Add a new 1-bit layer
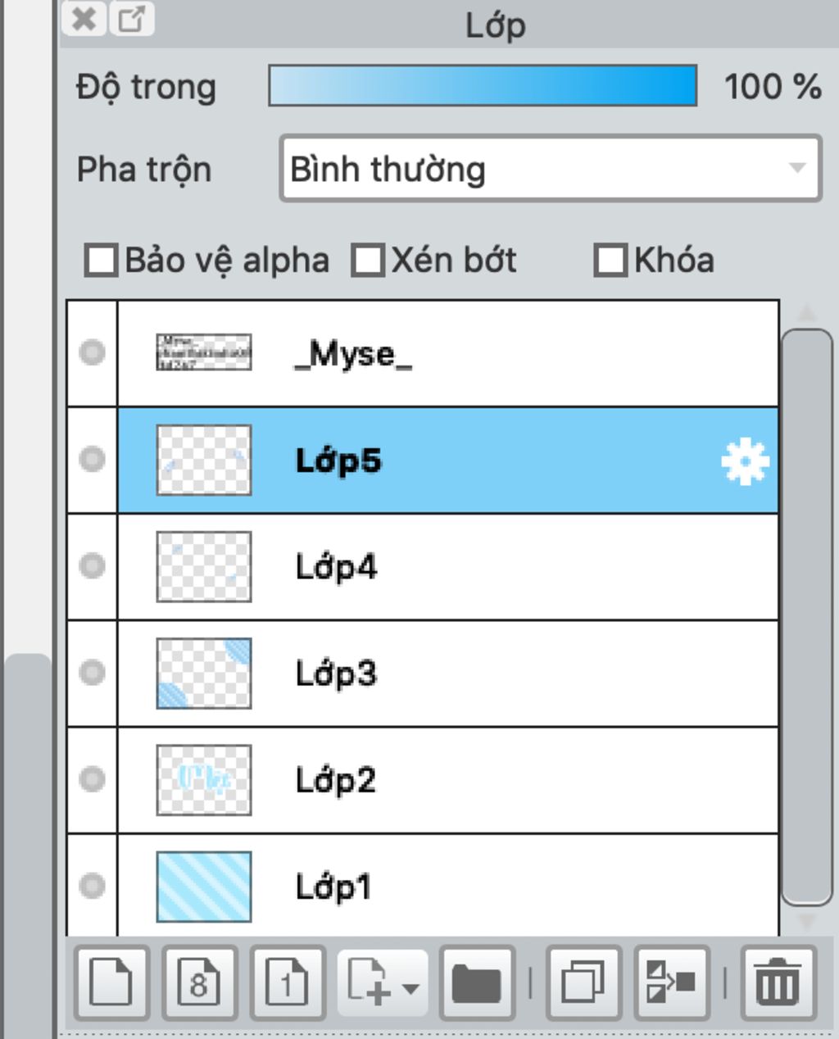The width and height of the screenshot is (839, 1039). point(288,982)
